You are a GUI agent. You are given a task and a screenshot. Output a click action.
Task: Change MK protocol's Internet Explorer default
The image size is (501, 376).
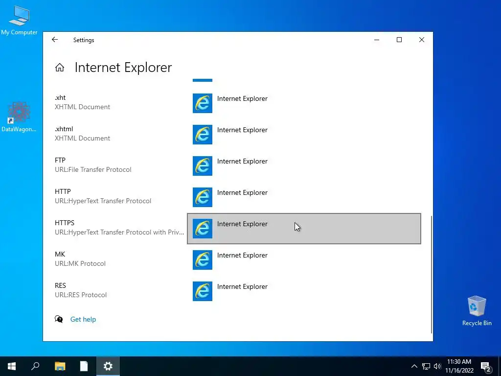304,260
